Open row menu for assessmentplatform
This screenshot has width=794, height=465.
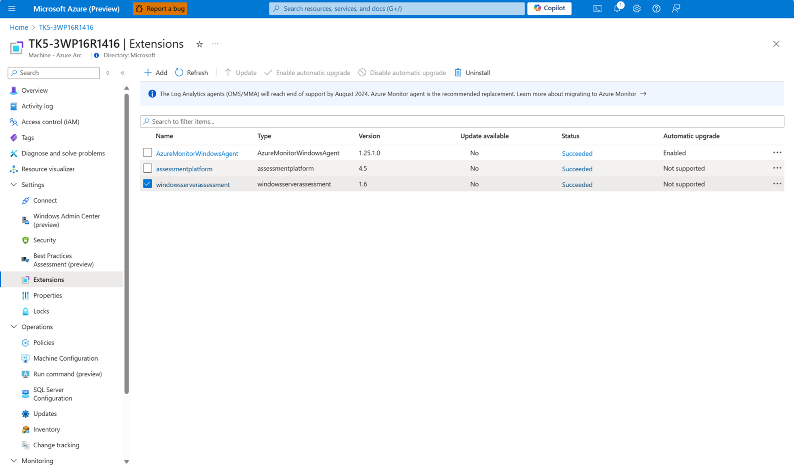click(x=777, y=168)
